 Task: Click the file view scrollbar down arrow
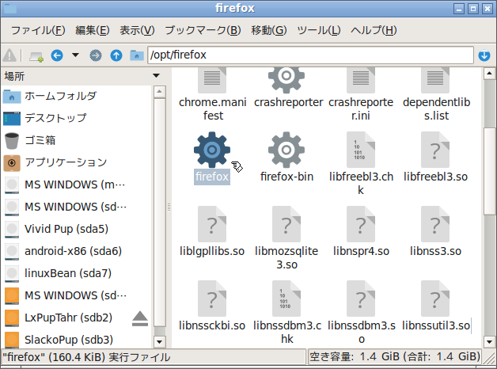[x=489, y=342]
